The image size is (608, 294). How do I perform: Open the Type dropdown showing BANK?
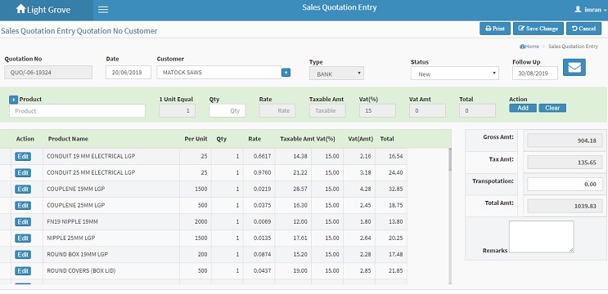[336, 73]
